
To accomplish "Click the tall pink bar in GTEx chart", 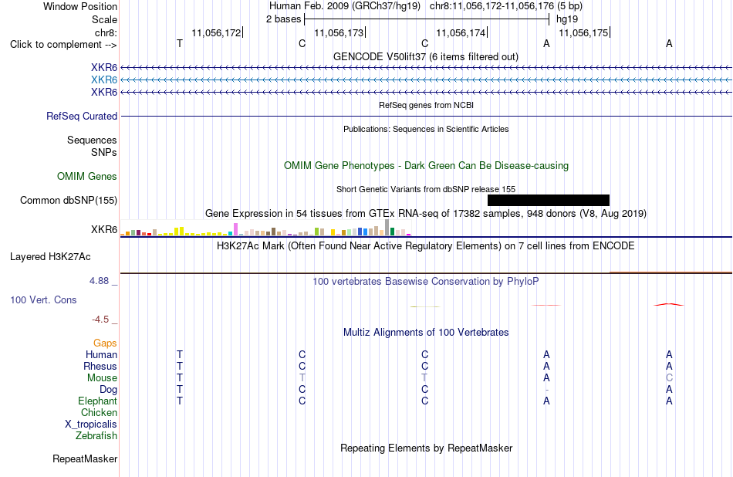I will point(235,228).
